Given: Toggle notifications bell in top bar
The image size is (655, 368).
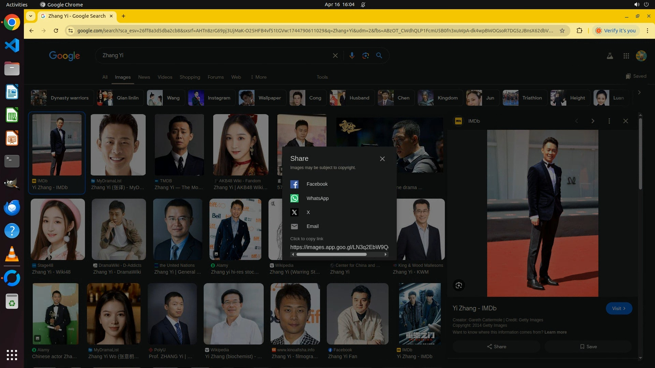Looking at the screenshot, I should pyautogui.click(x=363, y=5).
